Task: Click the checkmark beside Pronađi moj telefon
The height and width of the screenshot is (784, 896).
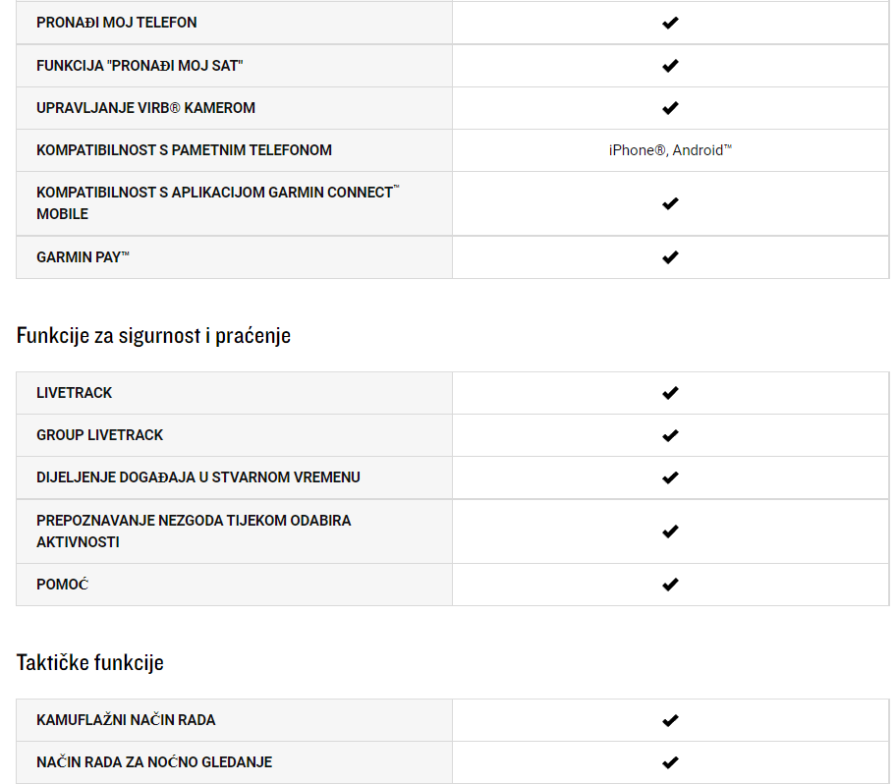Action: pos(670,23)
